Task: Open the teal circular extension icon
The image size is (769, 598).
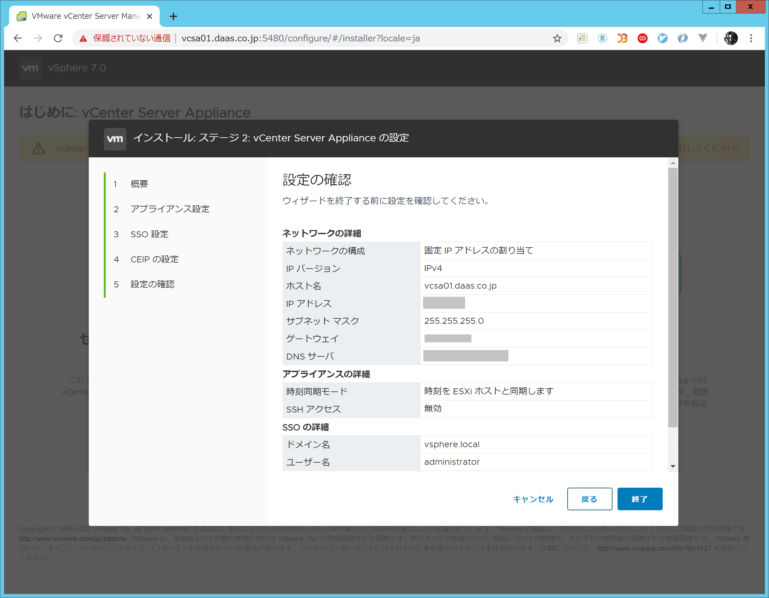Action: (602, 38)
